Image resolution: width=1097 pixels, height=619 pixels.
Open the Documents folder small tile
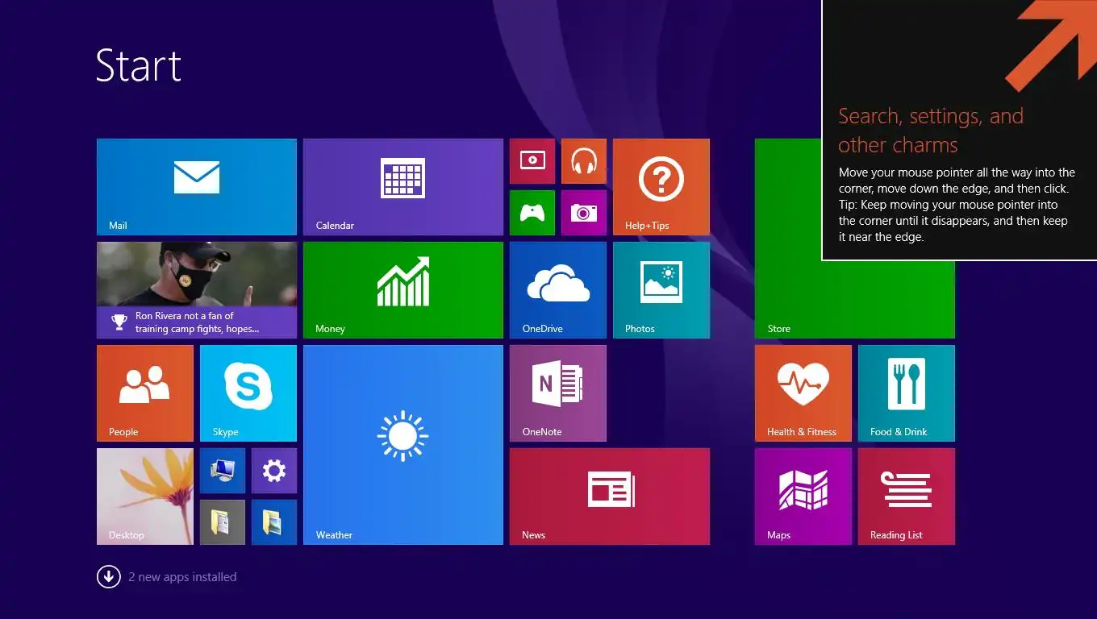pos(223,522)
